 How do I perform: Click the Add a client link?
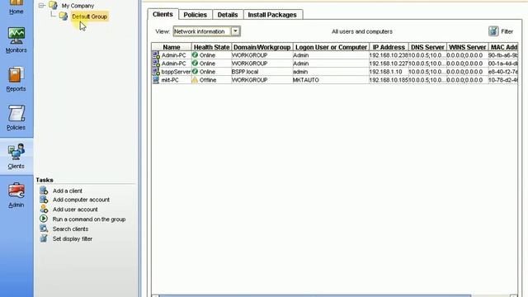[x=68, y=191]
